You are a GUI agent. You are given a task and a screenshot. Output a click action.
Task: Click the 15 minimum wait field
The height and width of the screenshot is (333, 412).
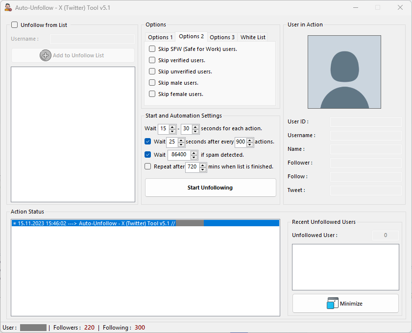point(164,129)
